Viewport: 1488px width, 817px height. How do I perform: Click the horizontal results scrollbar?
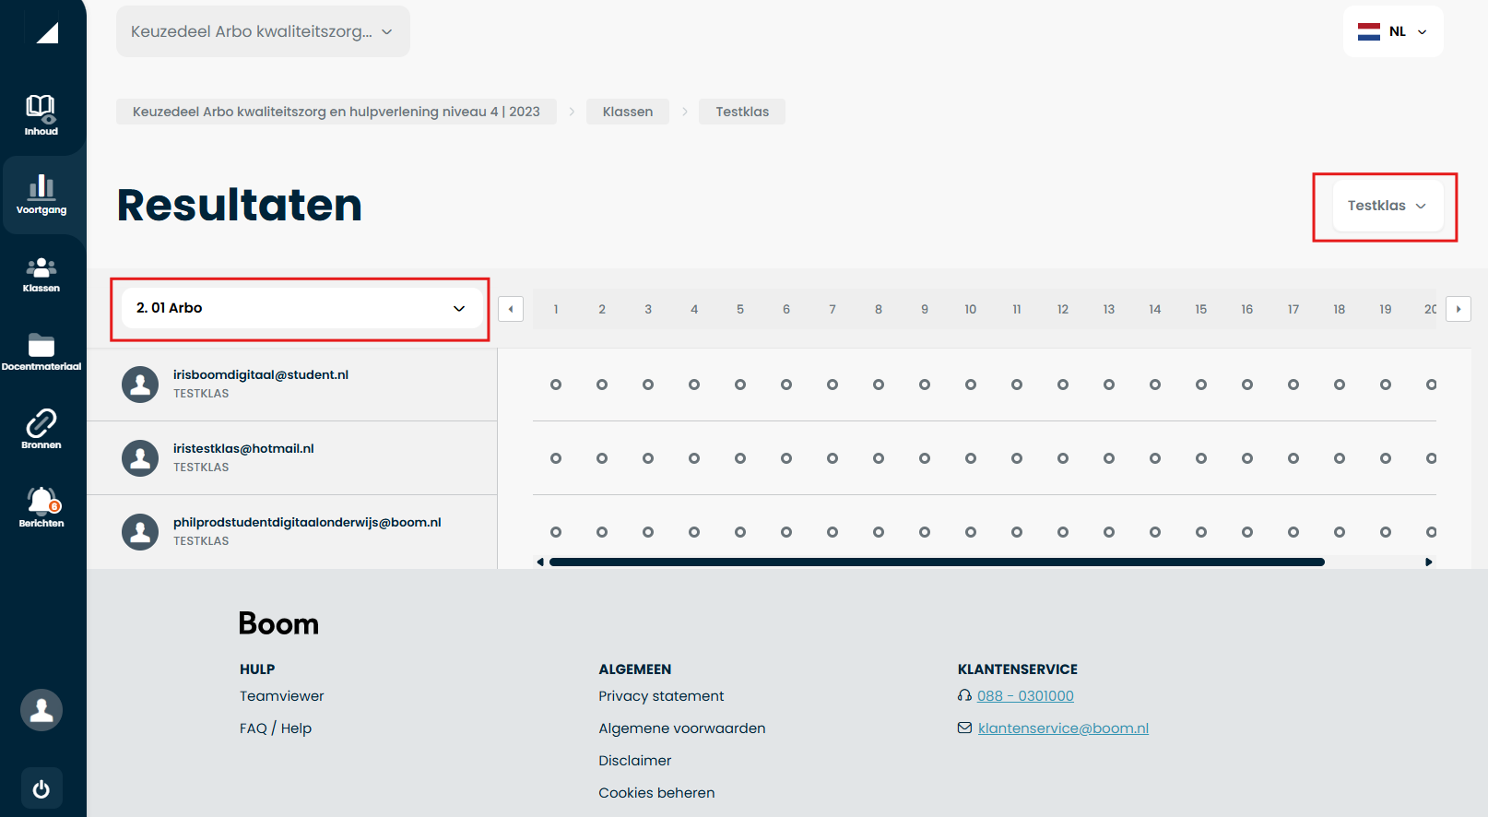click(937, 562)
